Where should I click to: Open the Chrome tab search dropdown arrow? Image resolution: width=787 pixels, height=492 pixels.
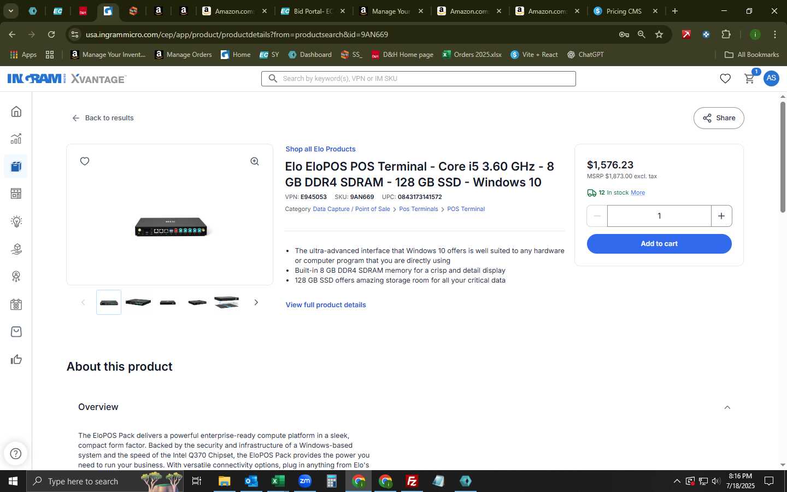(10, 11)
